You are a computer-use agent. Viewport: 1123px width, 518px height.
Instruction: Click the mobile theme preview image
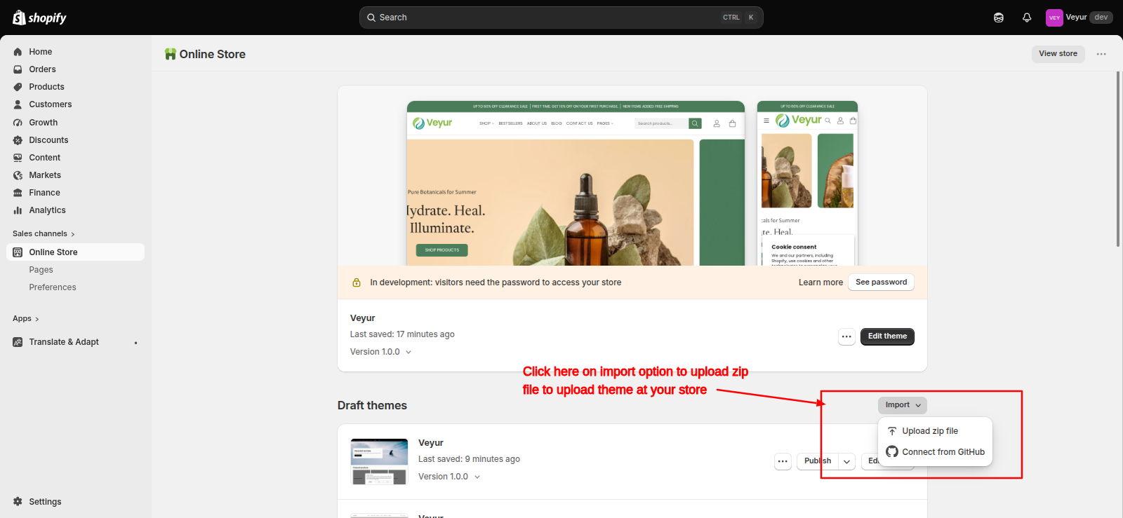807,184
